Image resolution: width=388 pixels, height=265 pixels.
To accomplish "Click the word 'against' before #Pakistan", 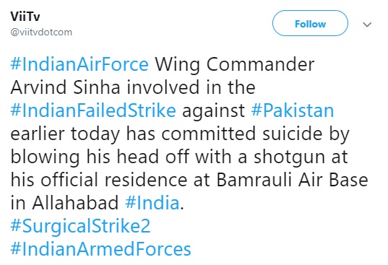I will [x=213, y=111].
